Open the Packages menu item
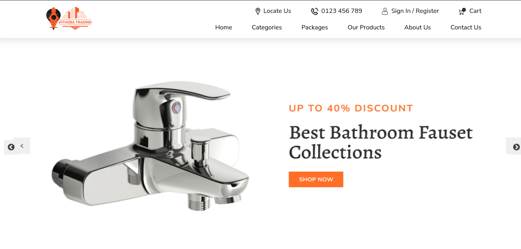This screenshot has width=521, height=249. pyautogui.click(x=314, y=27)
